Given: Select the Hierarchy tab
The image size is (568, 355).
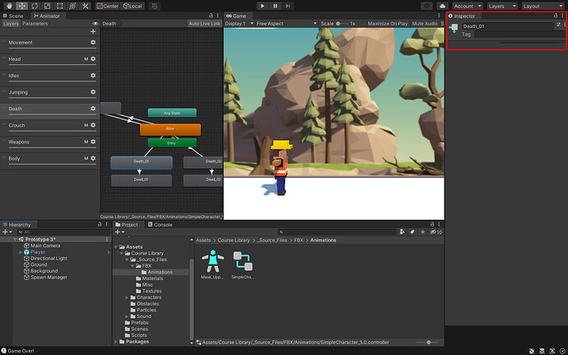Looking at the screenshot, I should [x=16, y=225].
